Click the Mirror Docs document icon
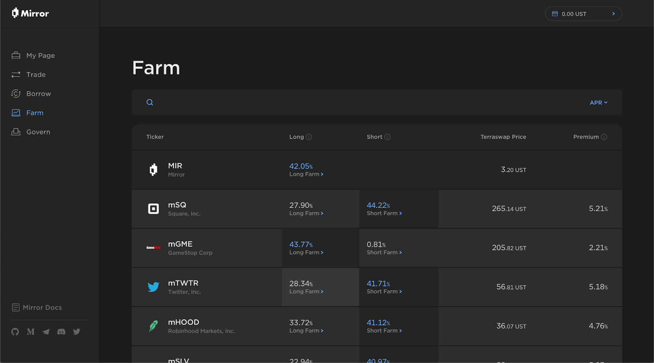 [16, 307]
